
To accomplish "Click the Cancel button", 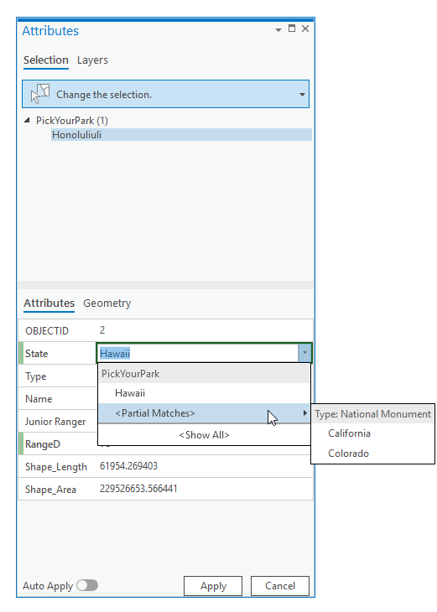I will (280, 586).
